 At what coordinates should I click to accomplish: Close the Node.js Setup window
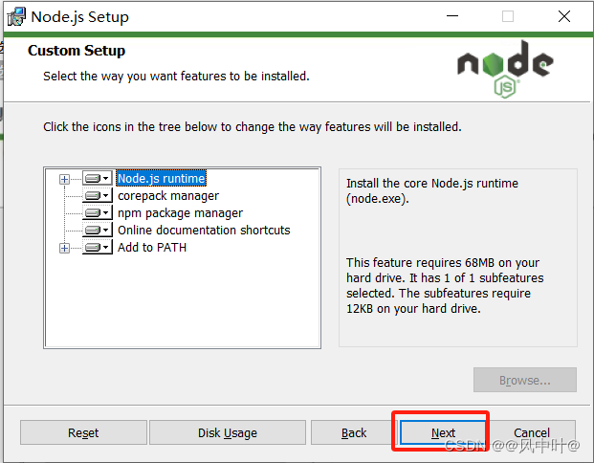(x=564, y=16)
